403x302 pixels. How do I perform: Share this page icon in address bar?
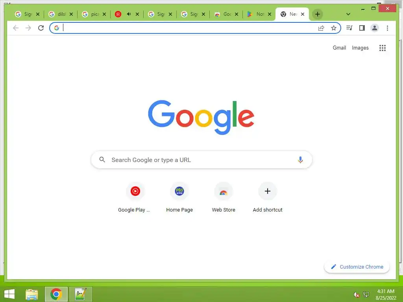(321, 28)
